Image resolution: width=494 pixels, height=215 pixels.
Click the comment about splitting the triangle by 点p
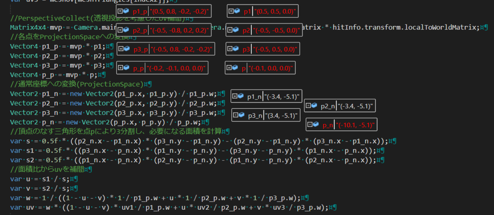coord(116,131)
